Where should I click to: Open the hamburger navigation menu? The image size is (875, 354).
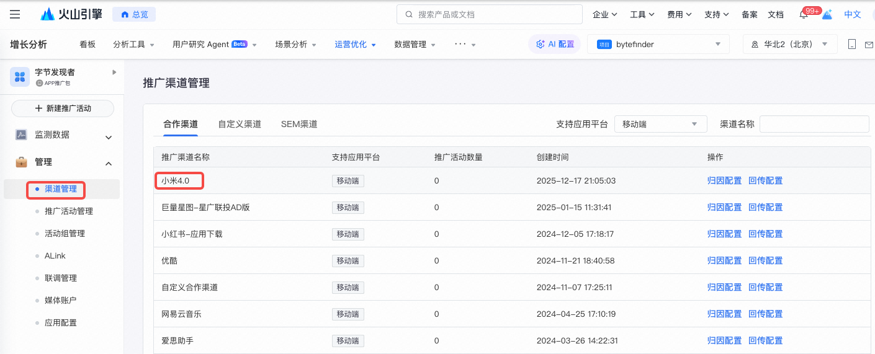coord(15,14)
